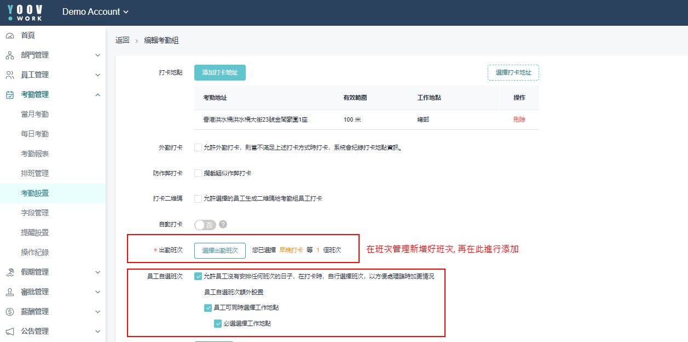
Task: Click the 員工管理 people icon
Action: point(10,75)
